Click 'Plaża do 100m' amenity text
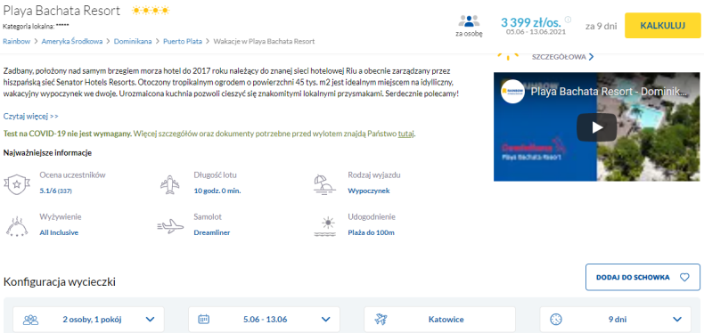704x333 pixels. point(371,232)
